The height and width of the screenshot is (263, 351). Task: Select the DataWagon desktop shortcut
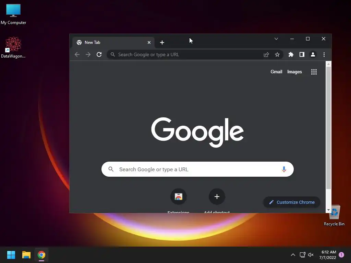(x=13, y=47)
